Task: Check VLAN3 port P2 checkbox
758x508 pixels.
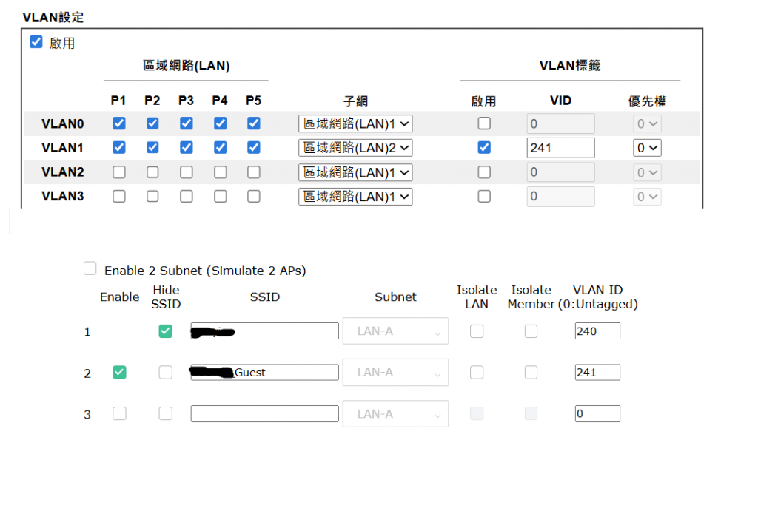Action: [x=152, y=196]
